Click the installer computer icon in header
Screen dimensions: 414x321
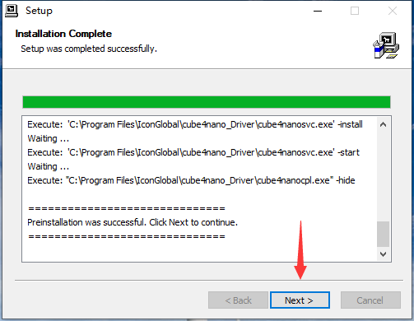click(386, 45)
